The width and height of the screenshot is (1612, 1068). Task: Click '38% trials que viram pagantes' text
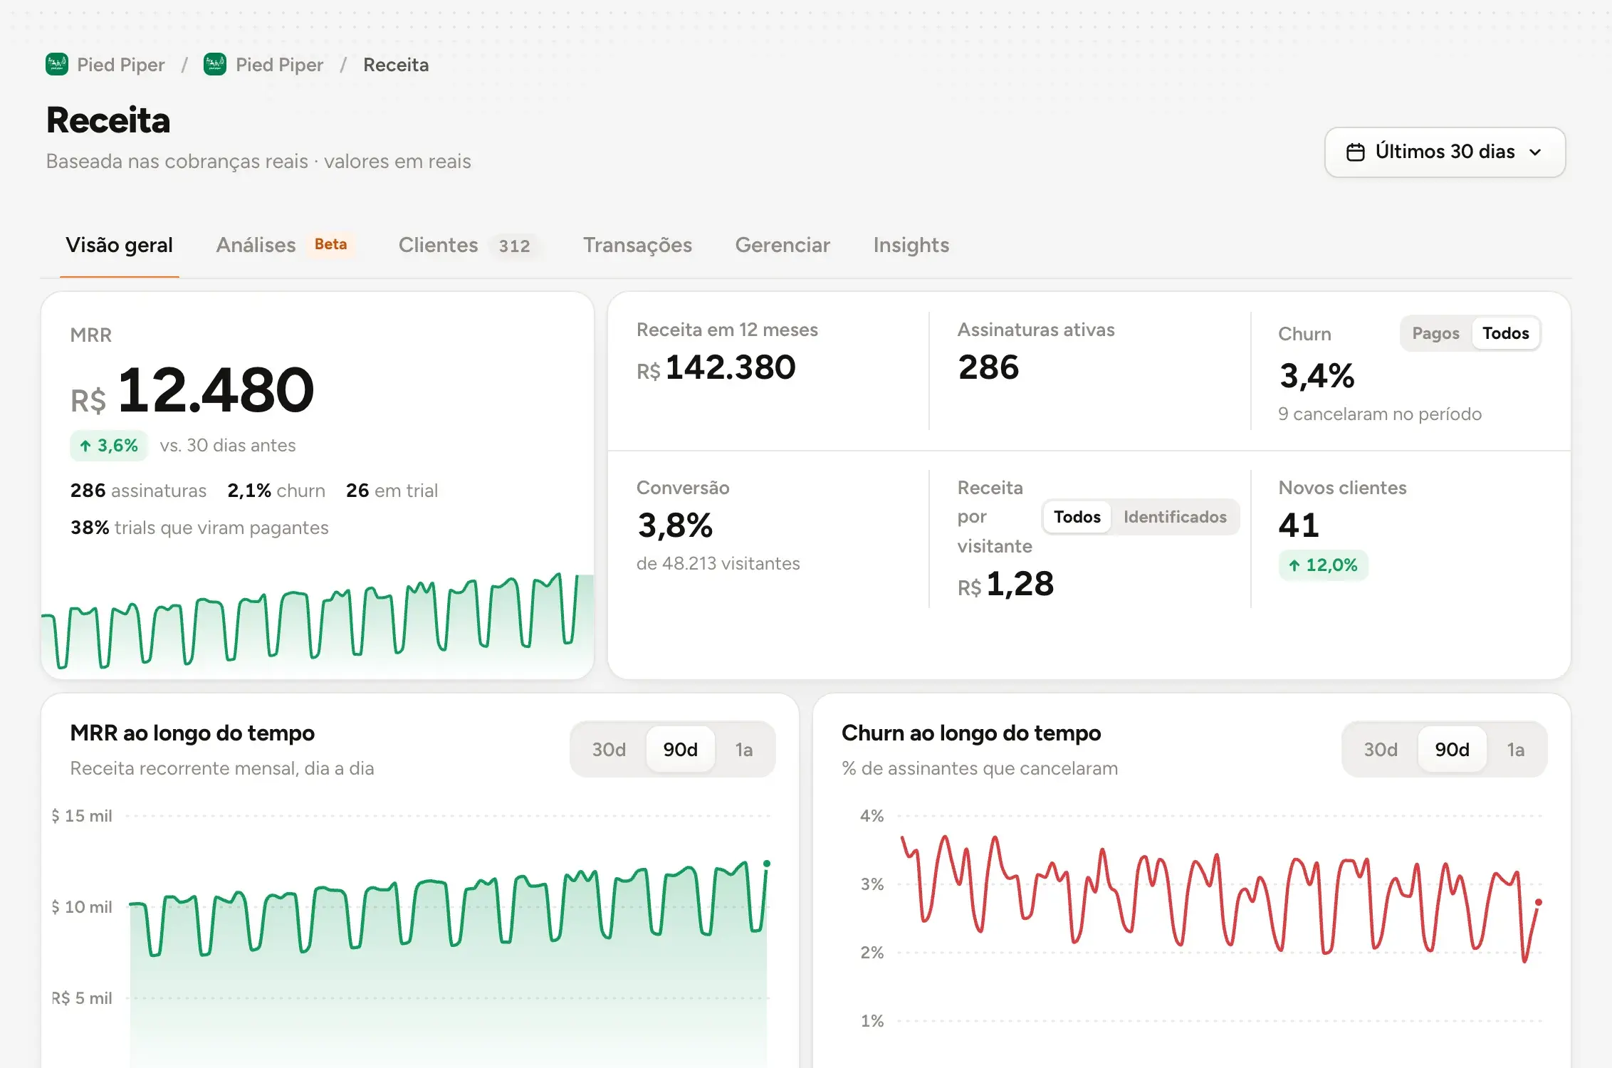199,528
